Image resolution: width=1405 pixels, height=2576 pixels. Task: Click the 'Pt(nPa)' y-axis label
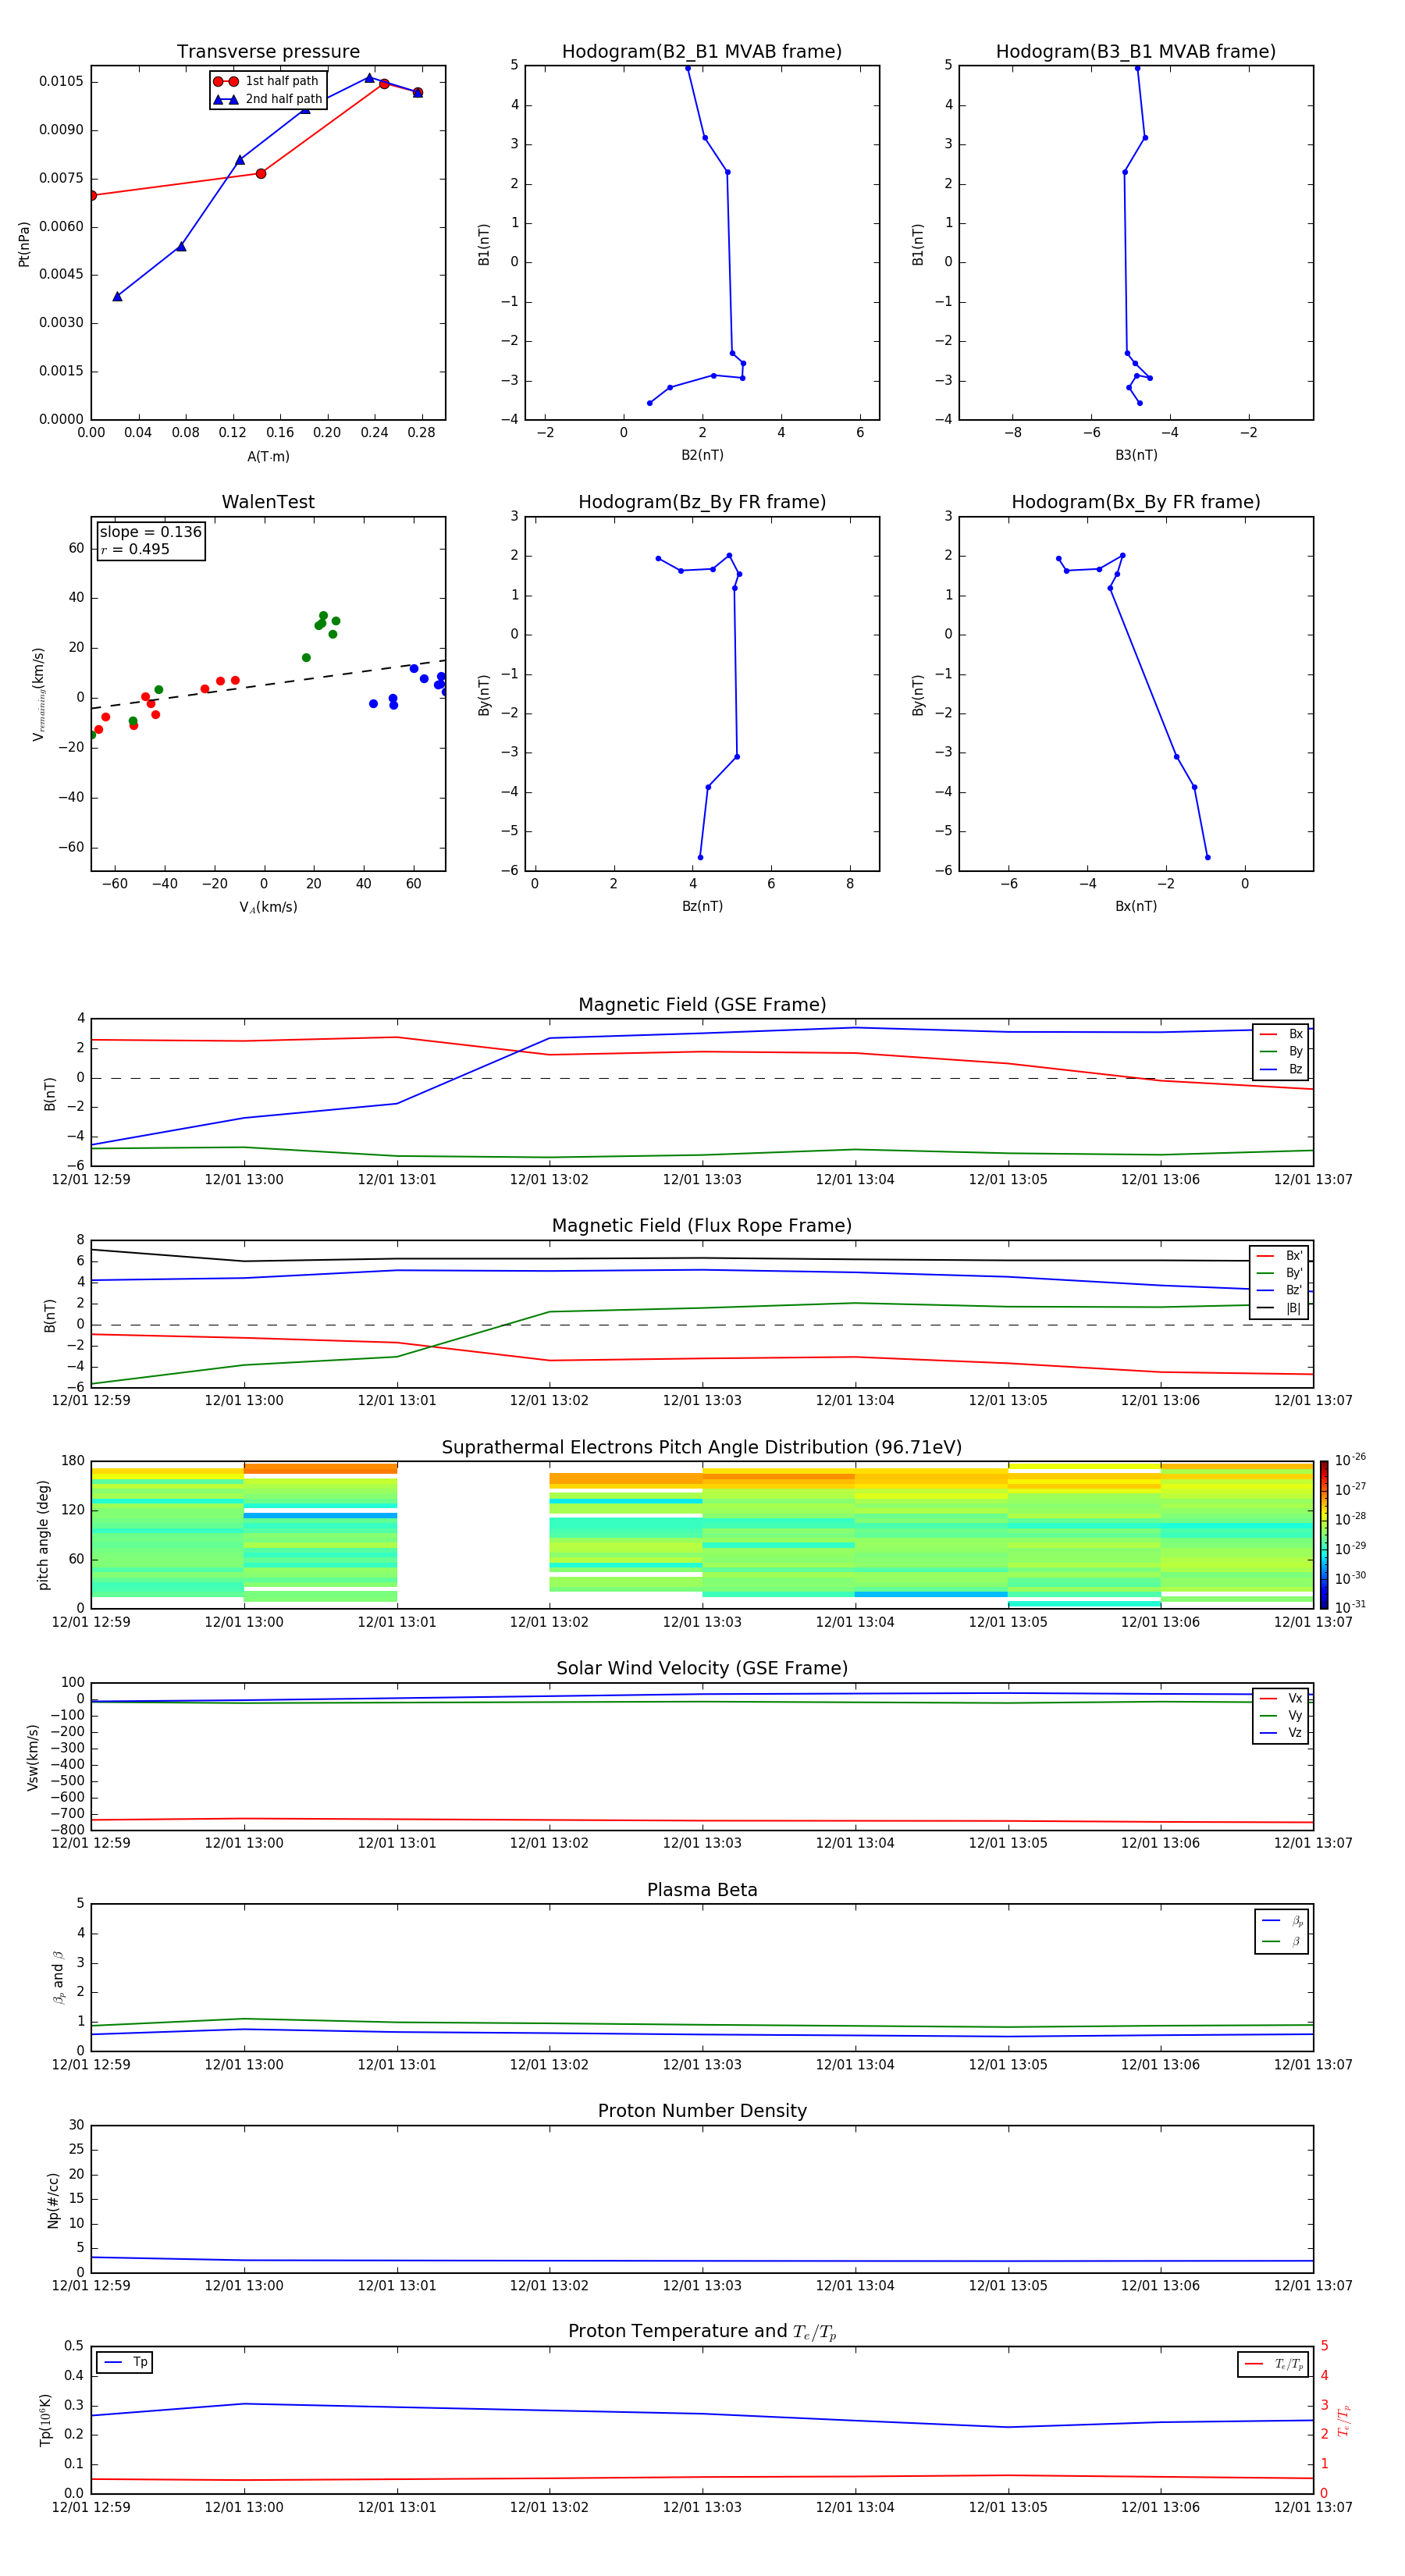pos(24,244)
